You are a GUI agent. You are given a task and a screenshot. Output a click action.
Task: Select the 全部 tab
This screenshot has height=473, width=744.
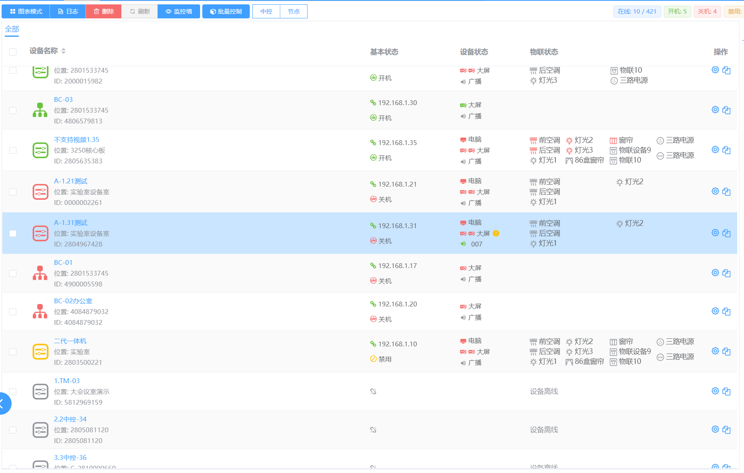tap(12, 29)
